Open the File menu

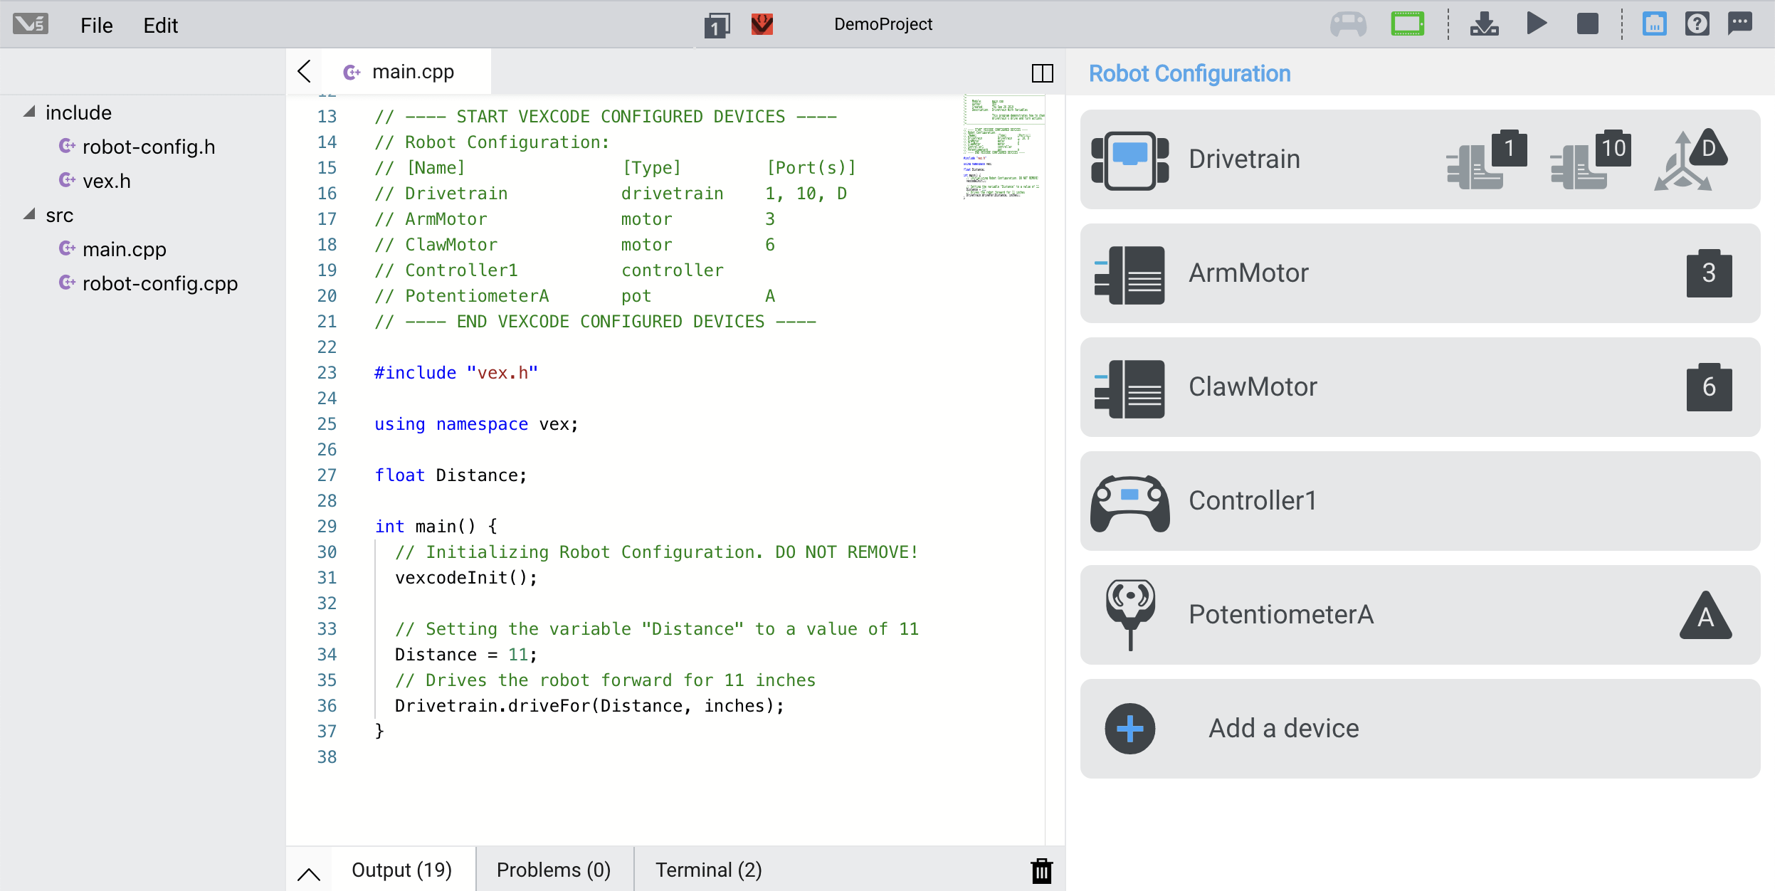(96, 26)
